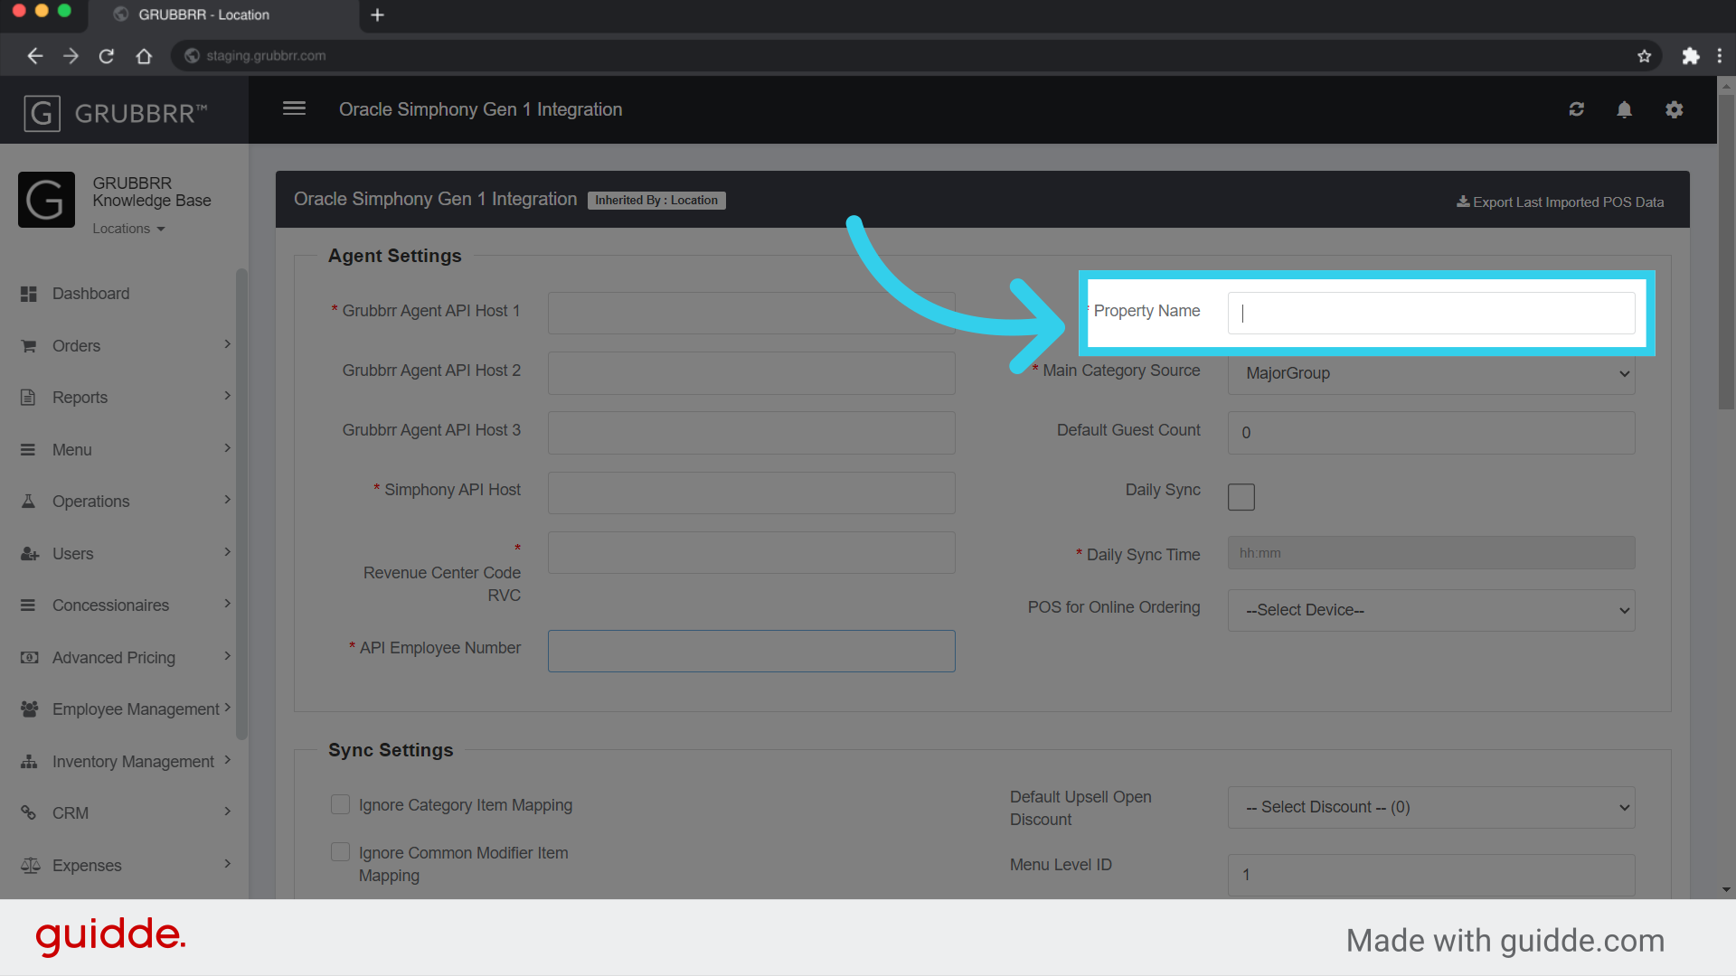The image size is (1736, 976).
Task: Click the Revenue Center Code RVC field
Action: (x=751, y=552)
